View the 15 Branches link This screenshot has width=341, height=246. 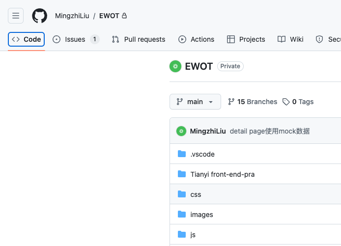[253, 102]
